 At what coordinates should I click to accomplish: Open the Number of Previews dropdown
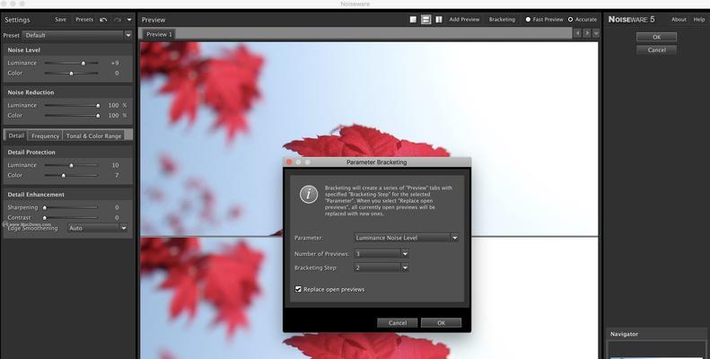(381, 254)
